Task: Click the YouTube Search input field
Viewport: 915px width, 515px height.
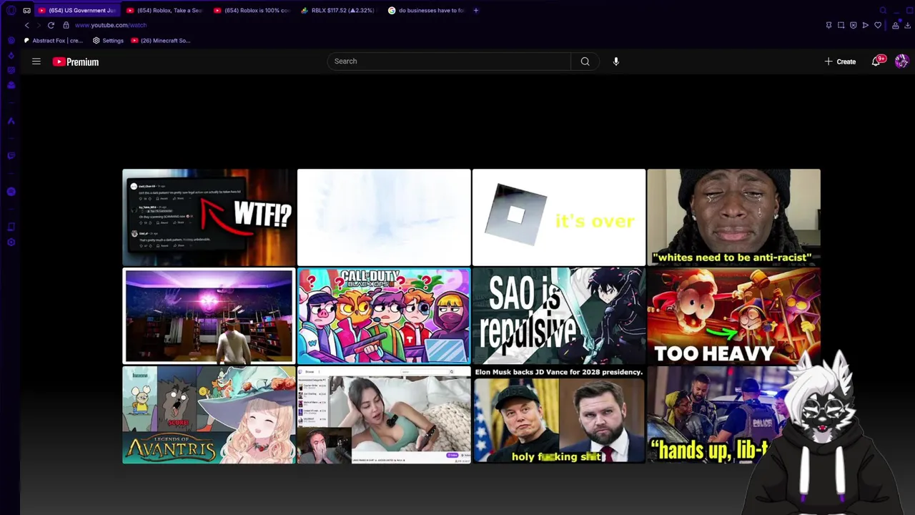Action: click(x=449, y=62)
